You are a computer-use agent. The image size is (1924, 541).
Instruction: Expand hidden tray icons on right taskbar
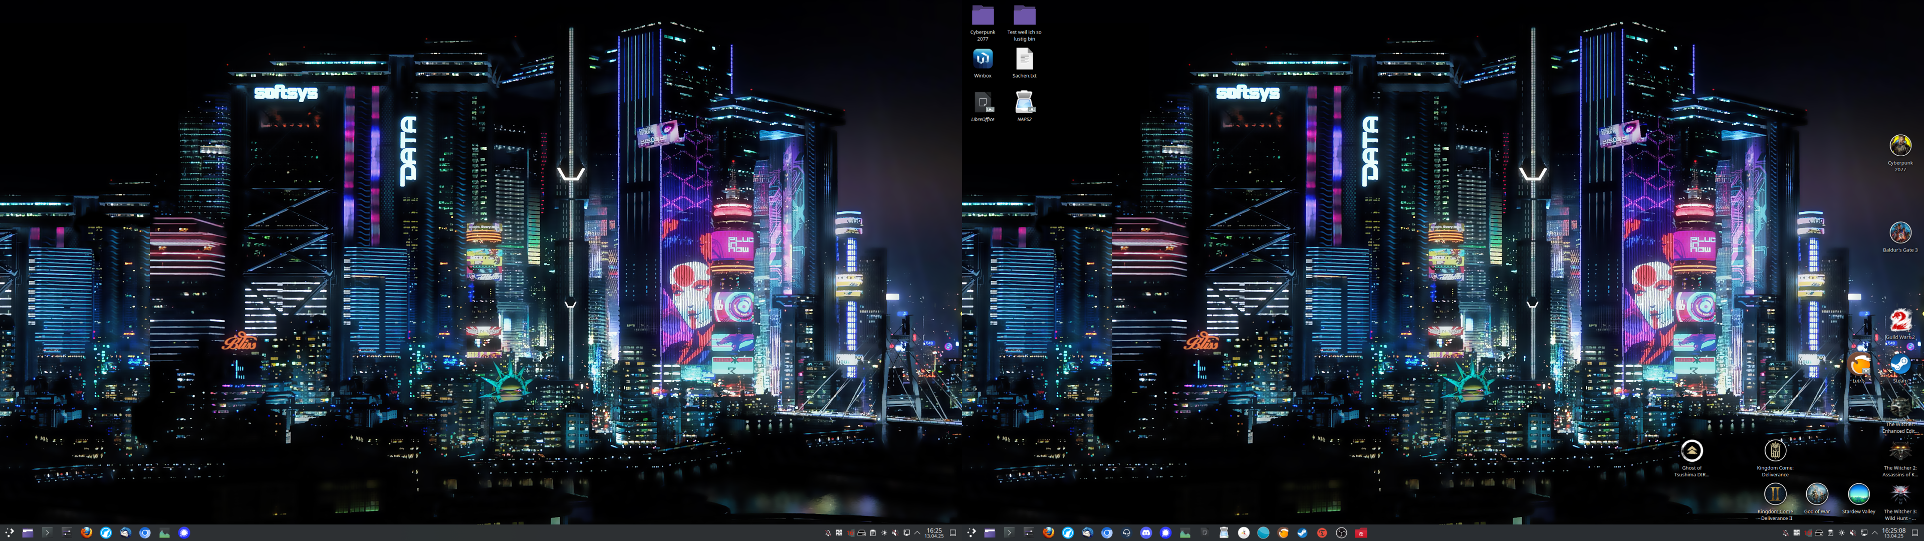1875,533
